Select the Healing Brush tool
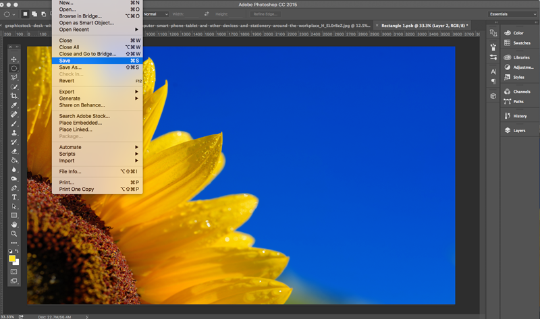The height and width of the screenshot is (319, 540). coord(13,114)
